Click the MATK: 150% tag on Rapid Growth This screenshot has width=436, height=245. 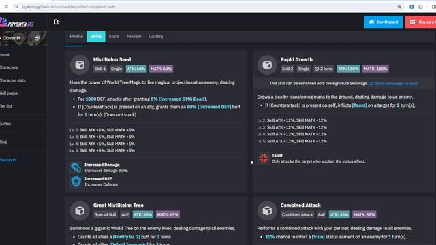(375, 69)
